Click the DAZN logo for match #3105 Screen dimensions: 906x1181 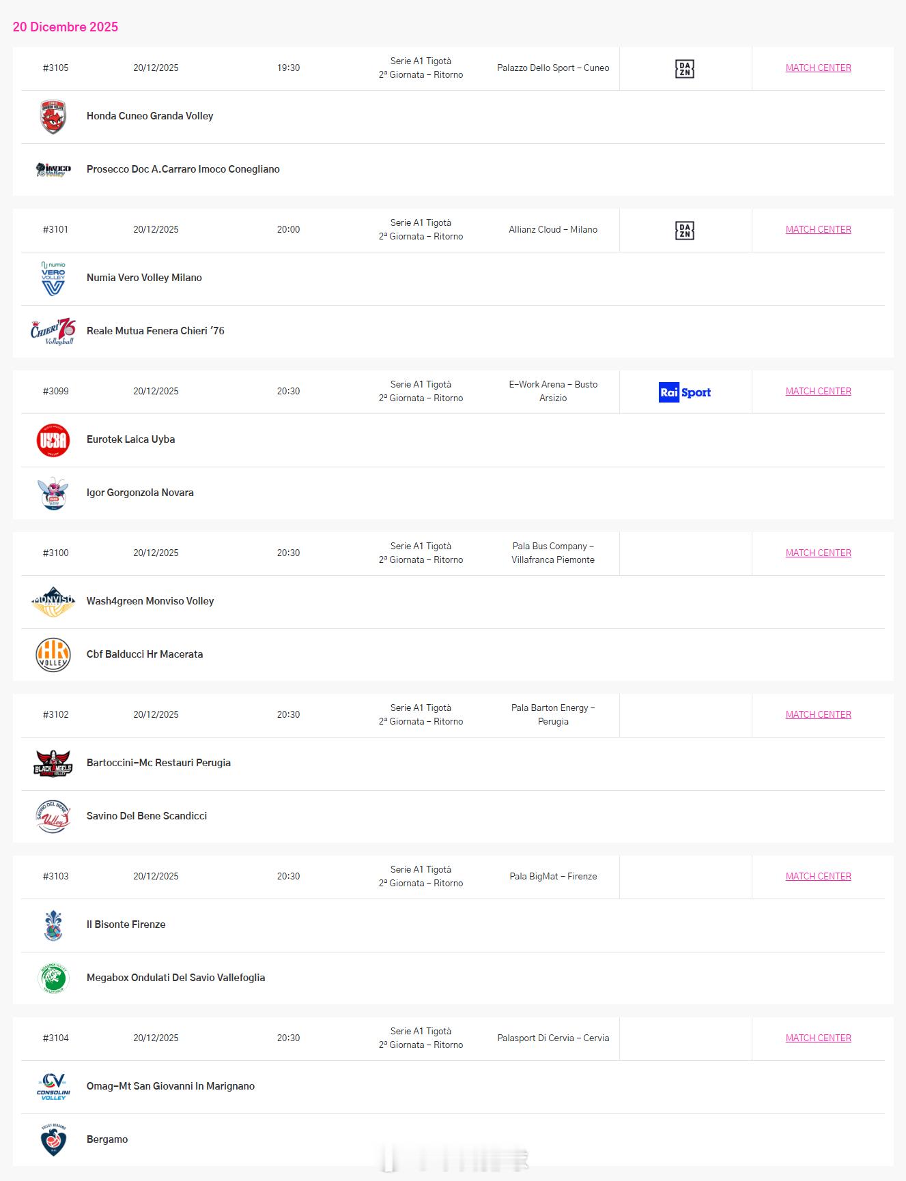pyautogui.click(x=685, y=69)
